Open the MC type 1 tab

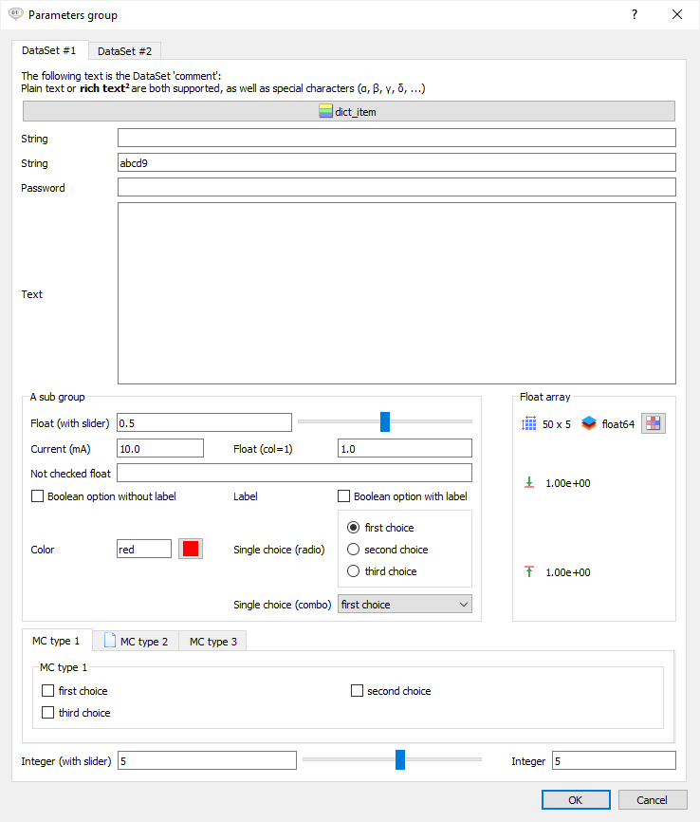(57, 641)
